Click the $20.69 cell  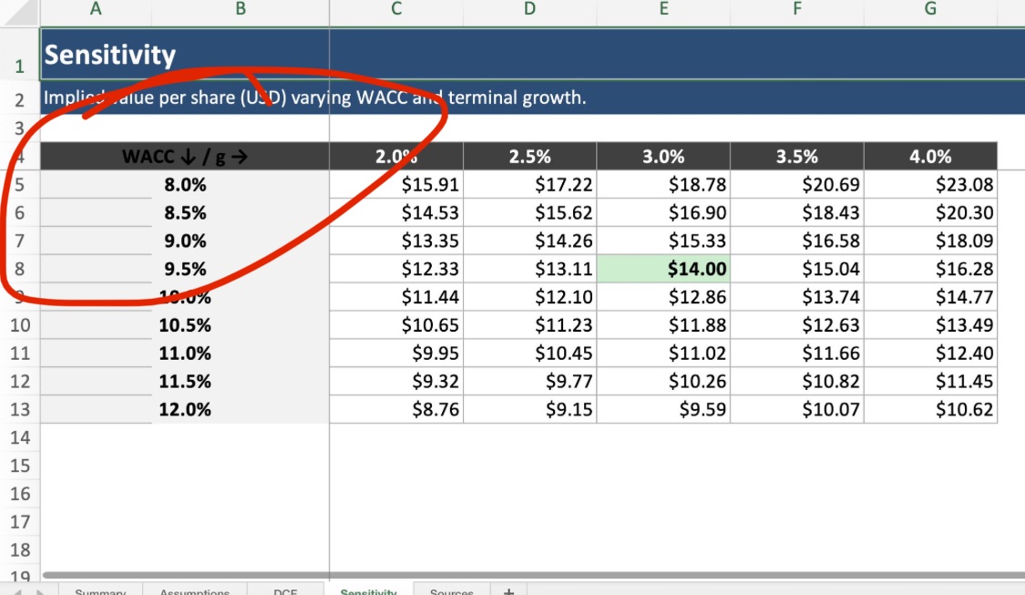tap(797, 184)
